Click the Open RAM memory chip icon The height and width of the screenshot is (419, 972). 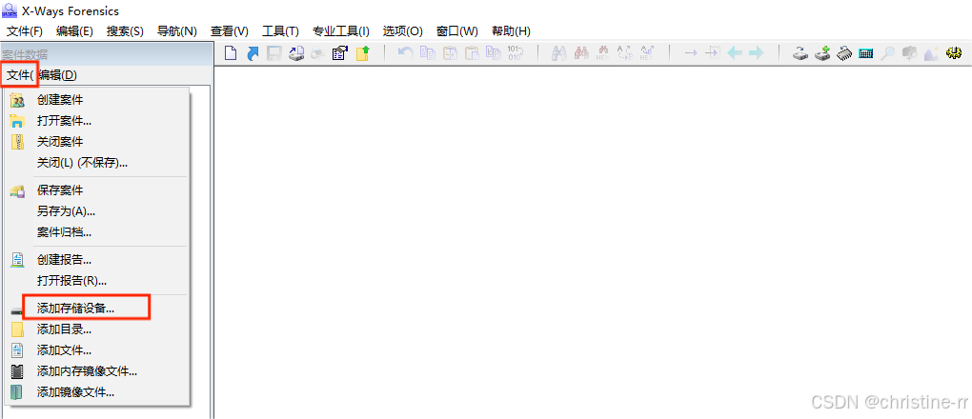click(x=844, y=53)
